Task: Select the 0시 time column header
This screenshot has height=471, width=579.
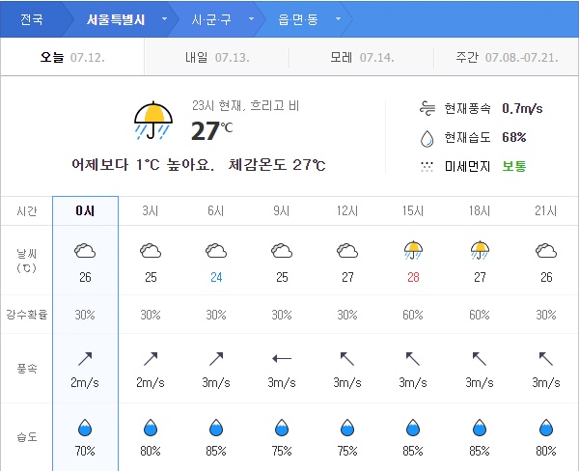Action: point(85,211)
